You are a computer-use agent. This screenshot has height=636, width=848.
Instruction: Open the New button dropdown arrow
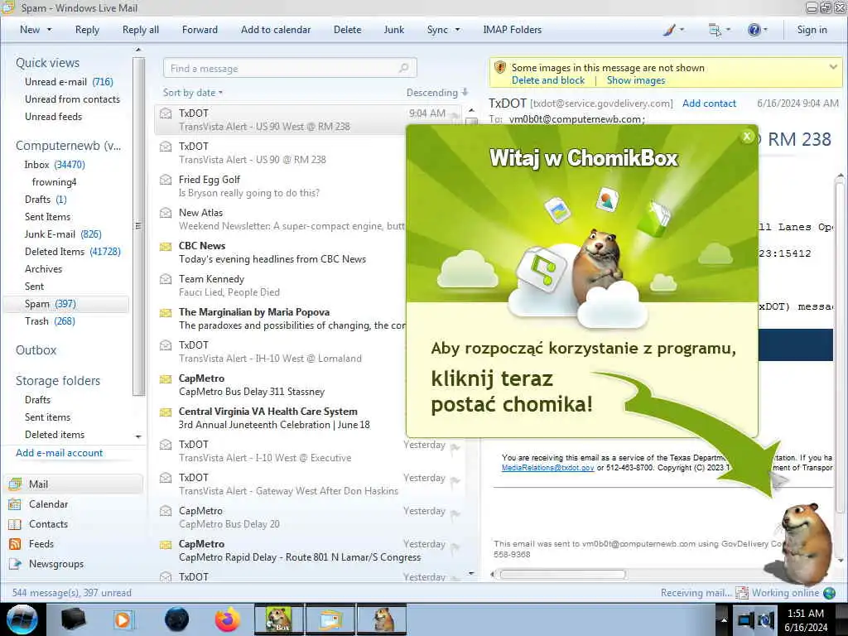point(49,31)
